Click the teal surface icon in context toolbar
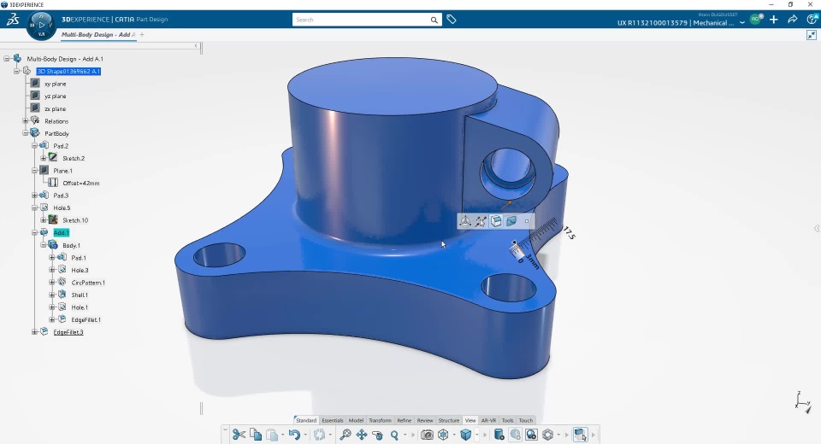 [511, 221]
